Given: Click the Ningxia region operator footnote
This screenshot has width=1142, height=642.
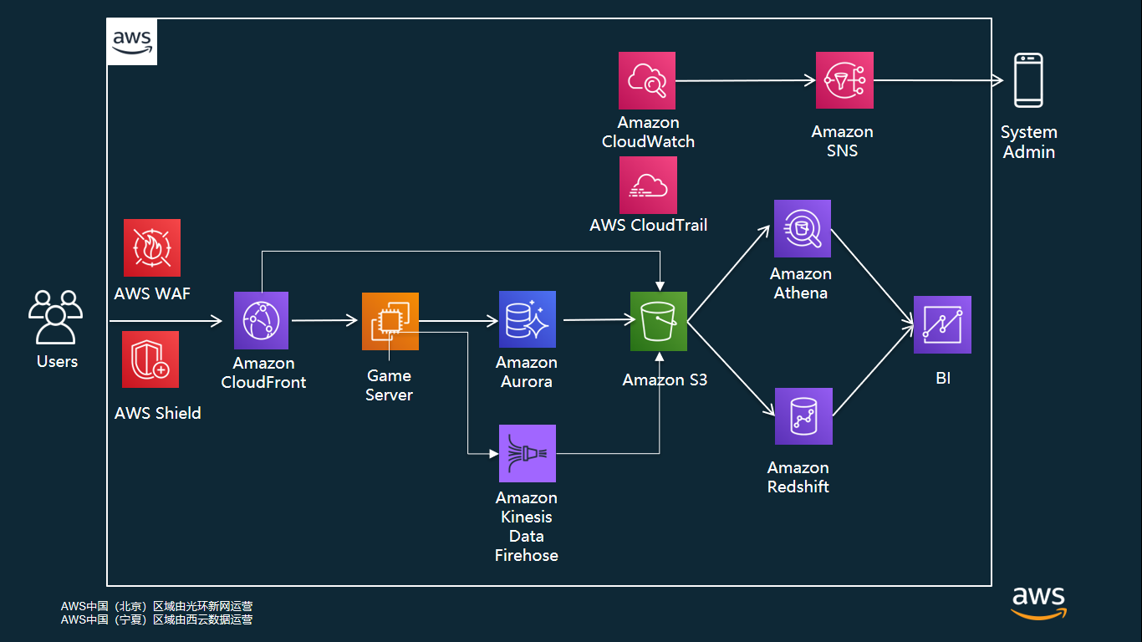Looking at the screenshot, I should point(156,620).
